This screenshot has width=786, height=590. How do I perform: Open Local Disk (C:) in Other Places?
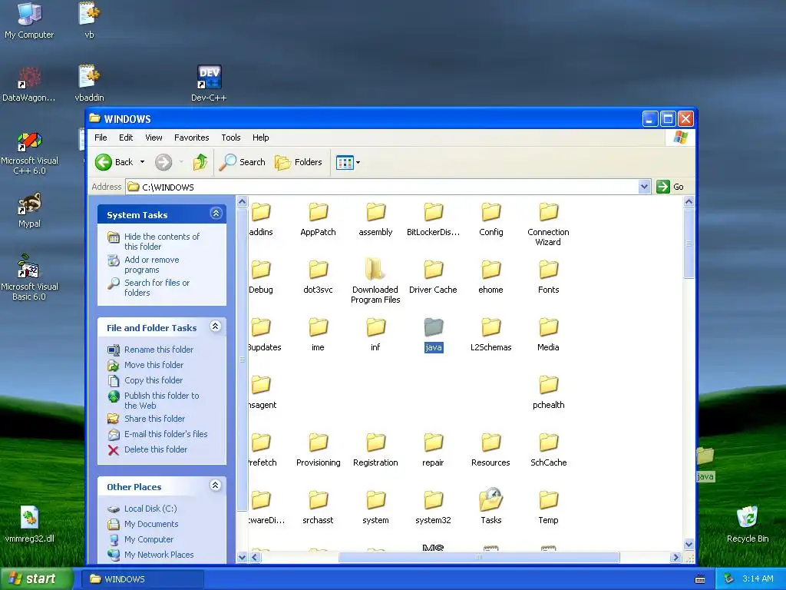click(150, 509)
